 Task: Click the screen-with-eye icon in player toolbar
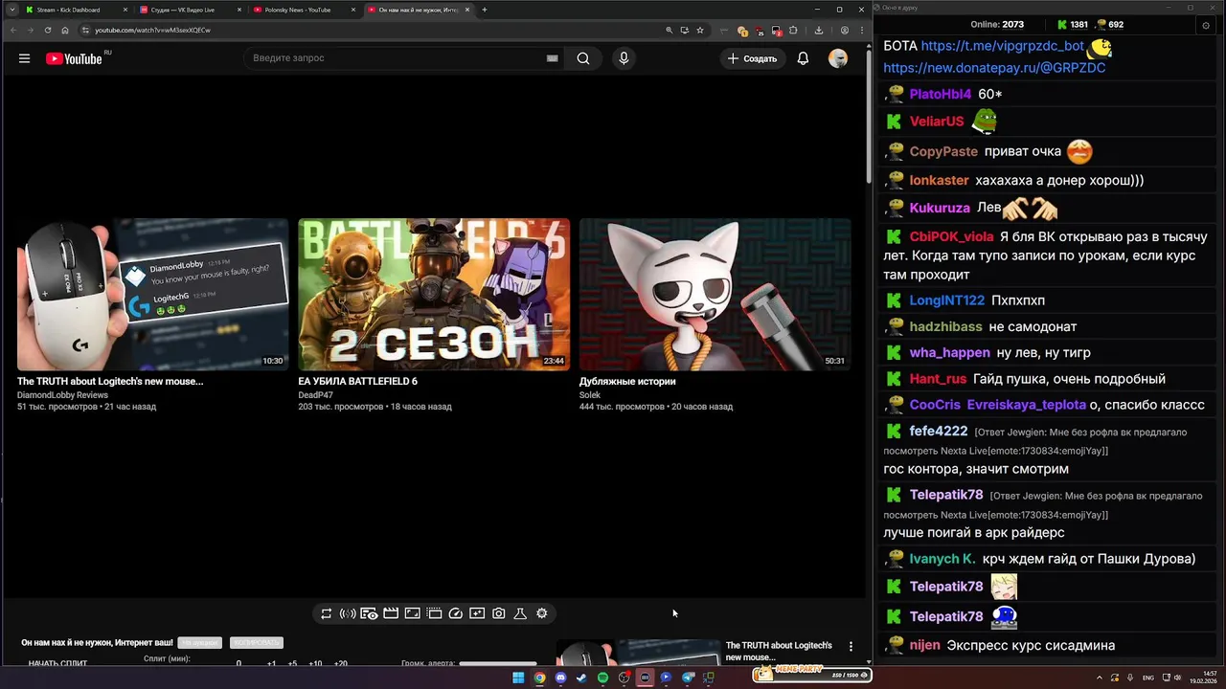point(369,613)
